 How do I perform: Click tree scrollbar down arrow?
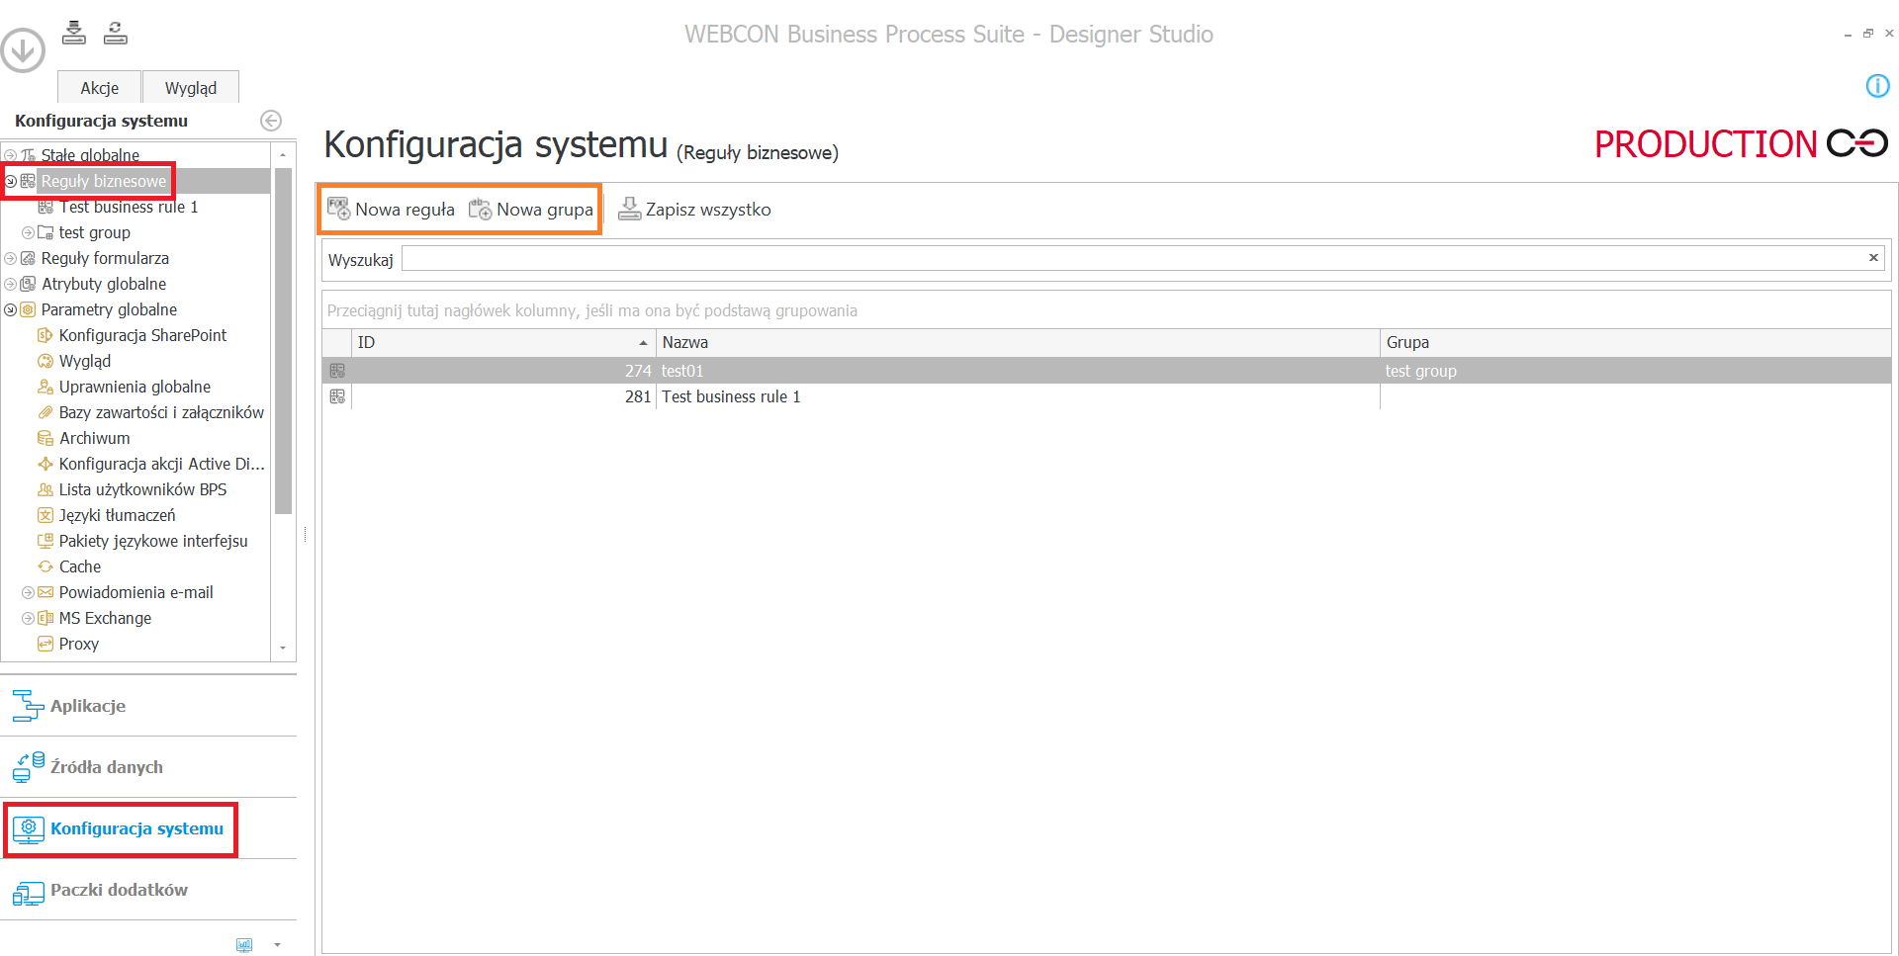[283, 649]
